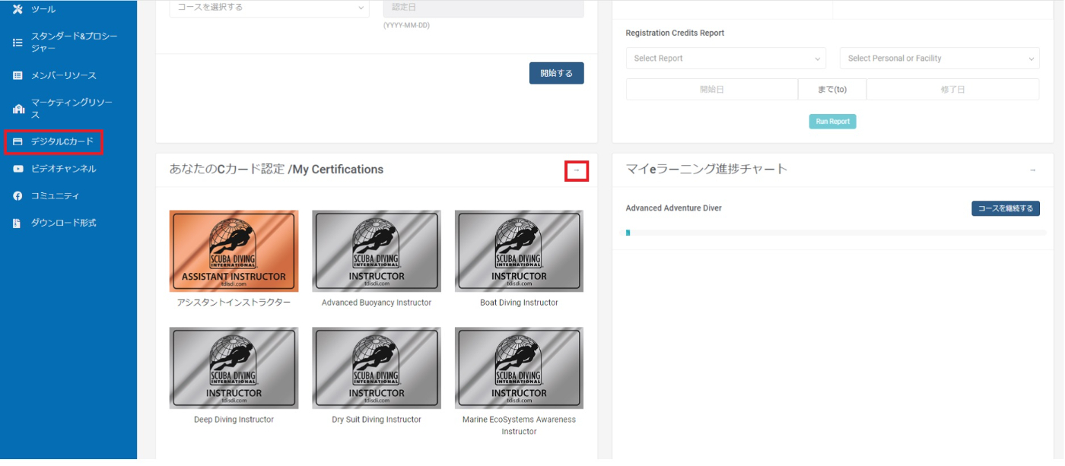Screen dimensions: 1065x466
Task: Open デジタルCカード menu item
Action: coord(62,141)
